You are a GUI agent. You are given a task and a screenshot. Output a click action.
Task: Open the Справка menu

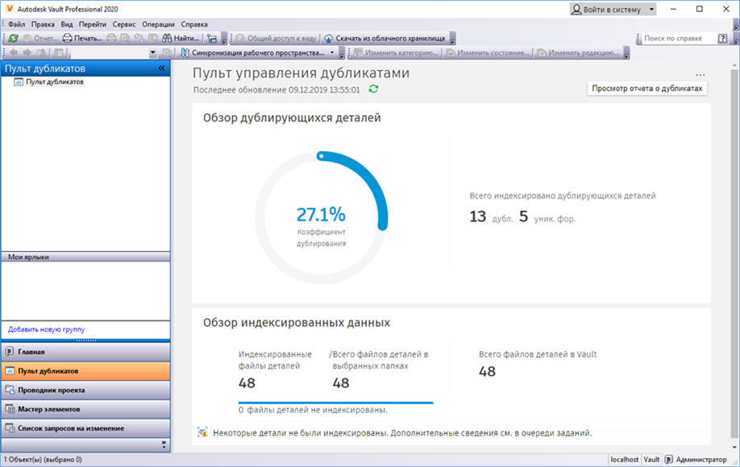[x=194, y=24]
